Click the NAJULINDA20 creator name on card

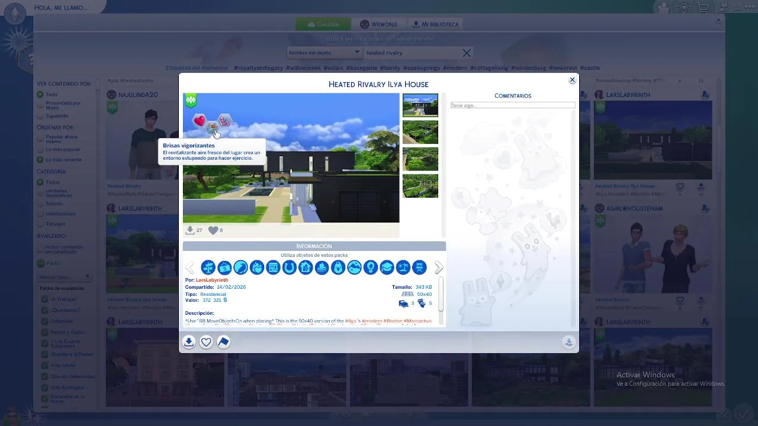tap(137, 95)
